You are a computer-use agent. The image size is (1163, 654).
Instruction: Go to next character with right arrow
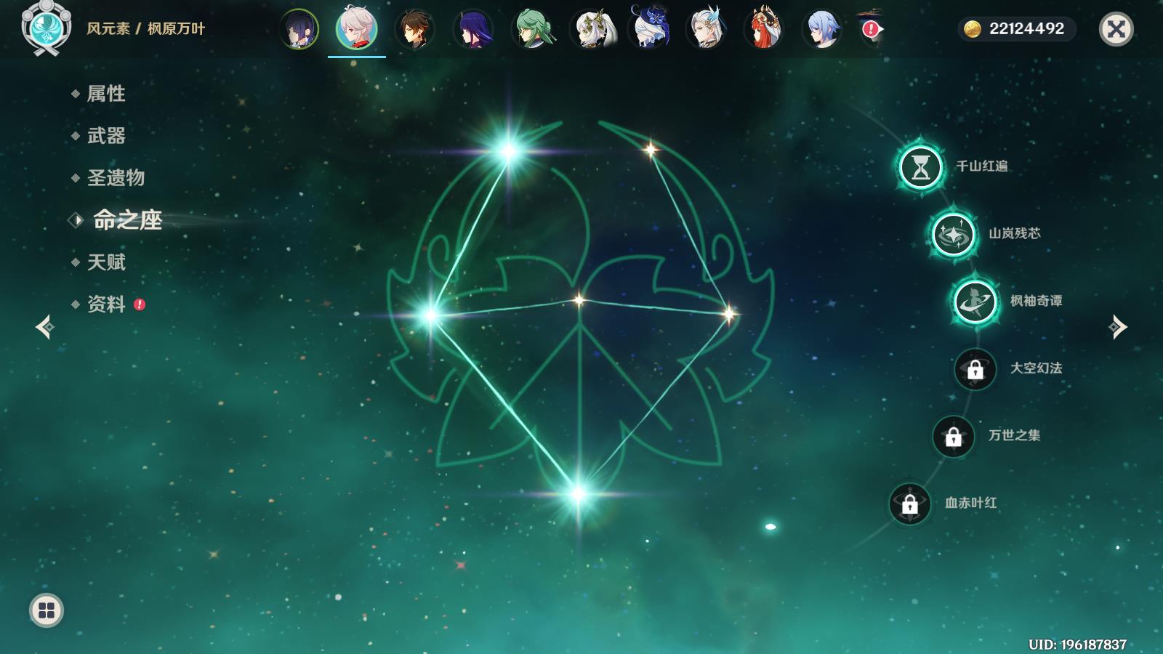1118,327
